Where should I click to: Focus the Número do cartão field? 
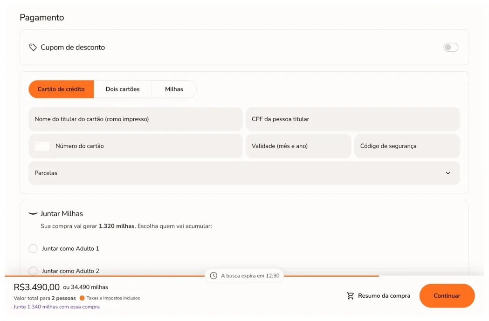(x=136, y=146)
